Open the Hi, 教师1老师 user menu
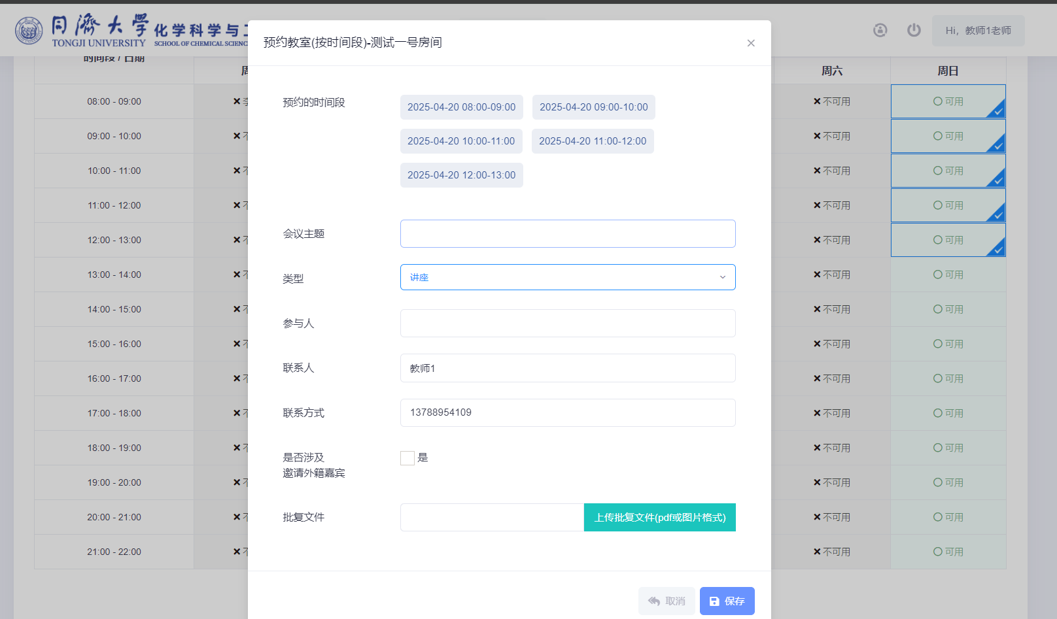1057x619 pixels. pos(978,31)
